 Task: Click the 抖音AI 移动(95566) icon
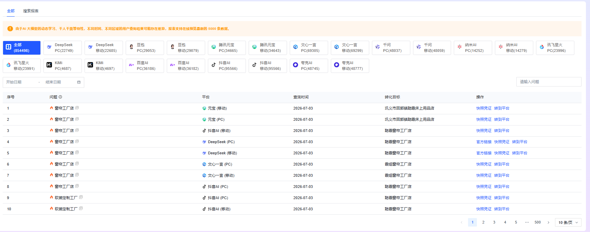[254, 65]
